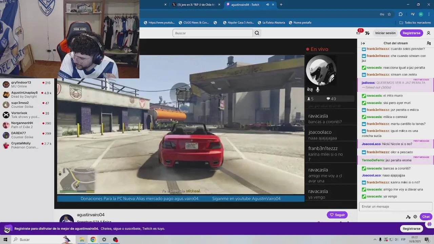The height and width of the screenshot is (244, 434).
Task: Switch ESP input language indicator
Action: coord(403,240)
